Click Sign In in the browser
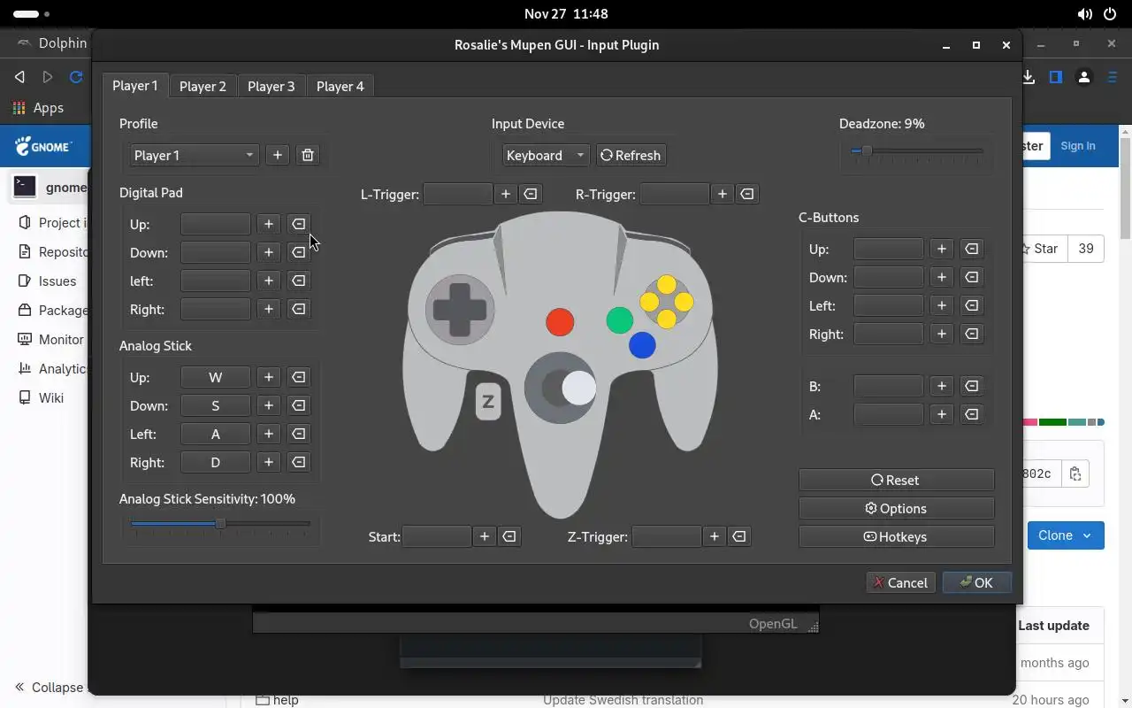Image resolution: width=1132 pixels, height=708 pixels. (1077, 146)
